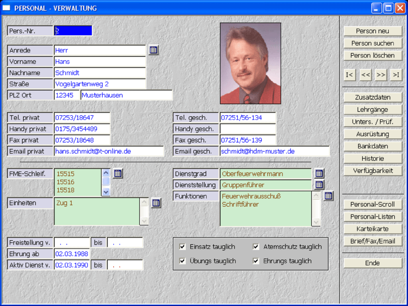This screenshot has height=306, width=408.
Task: Open Personal-Listen
Action: click(x=373, y=216)
